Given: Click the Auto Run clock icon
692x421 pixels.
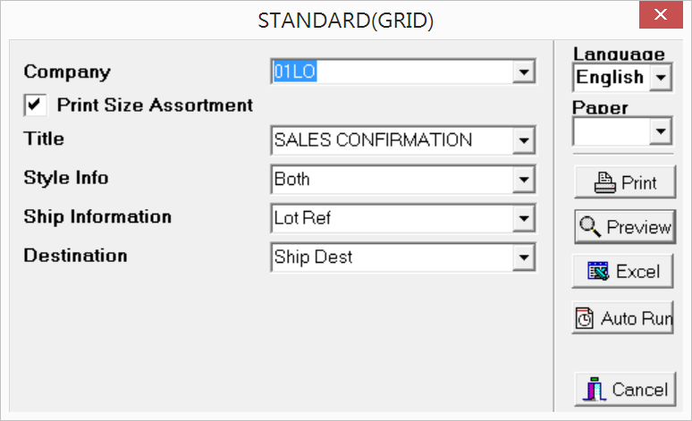Looking at the screenshot, I should [x=585, y=318].
